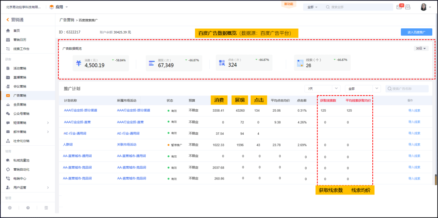438x218 pixels.
Task: Select the 线索工作台 sidebar icon
Action: pyautogui.click(x=8, y=49)
